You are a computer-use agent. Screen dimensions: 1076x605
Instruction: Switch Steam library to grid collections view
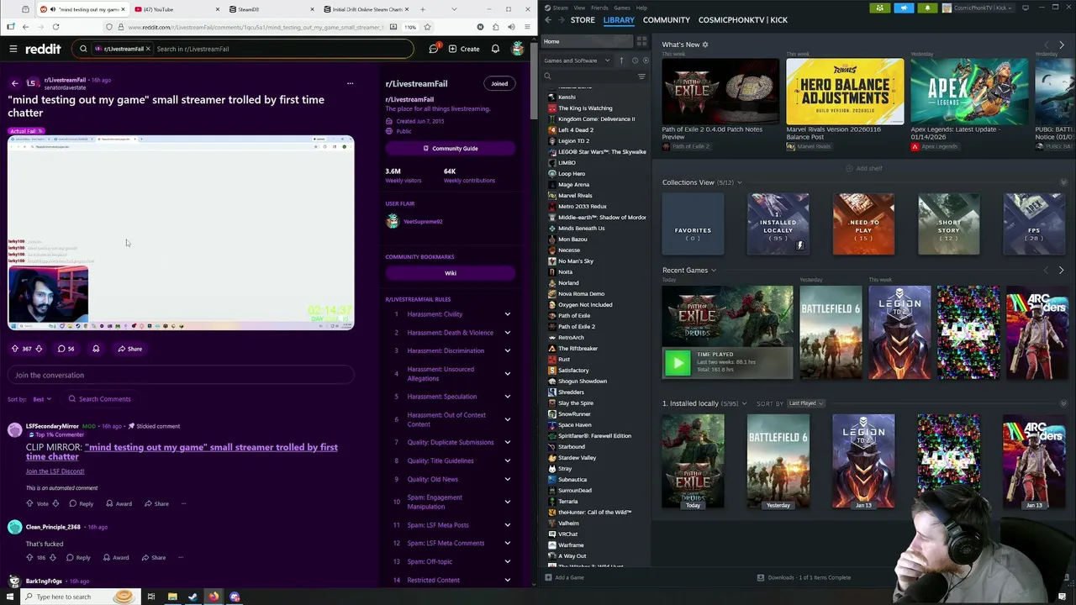pos(641,41)
